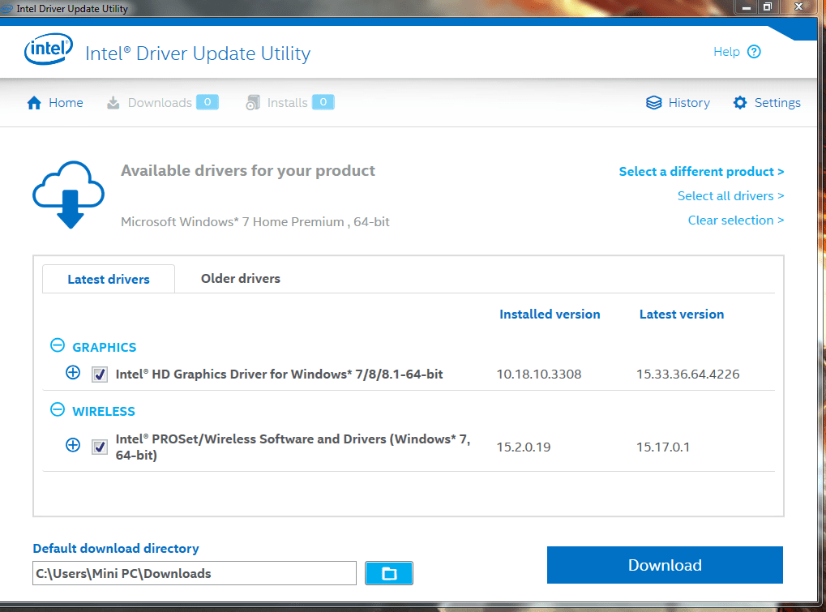Click the Installs disc icon

[x=253, y=103]
